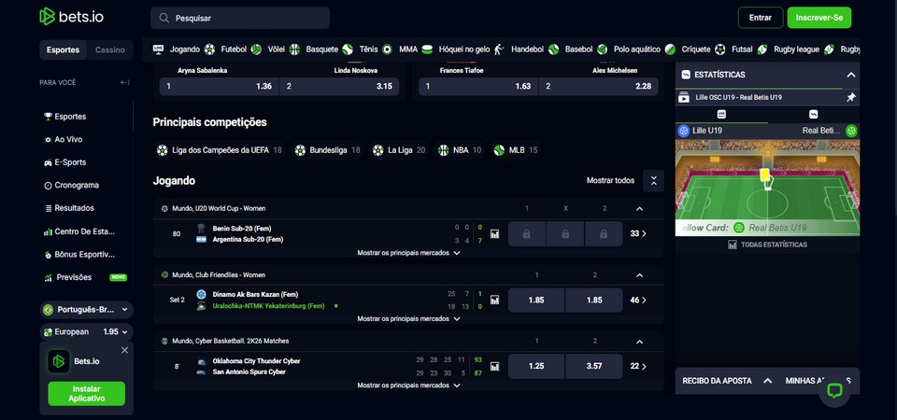897x420 pixels.
Task: Click Todas Estatísticas link
Action: click(x=768, y=245)
